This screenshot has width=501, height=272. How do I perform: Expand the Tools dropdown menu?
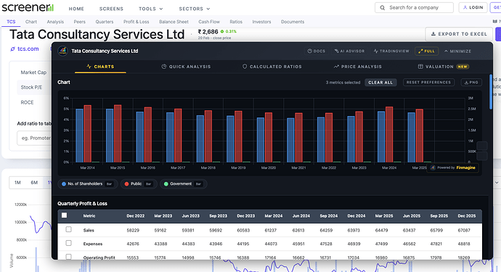point(150,9)
